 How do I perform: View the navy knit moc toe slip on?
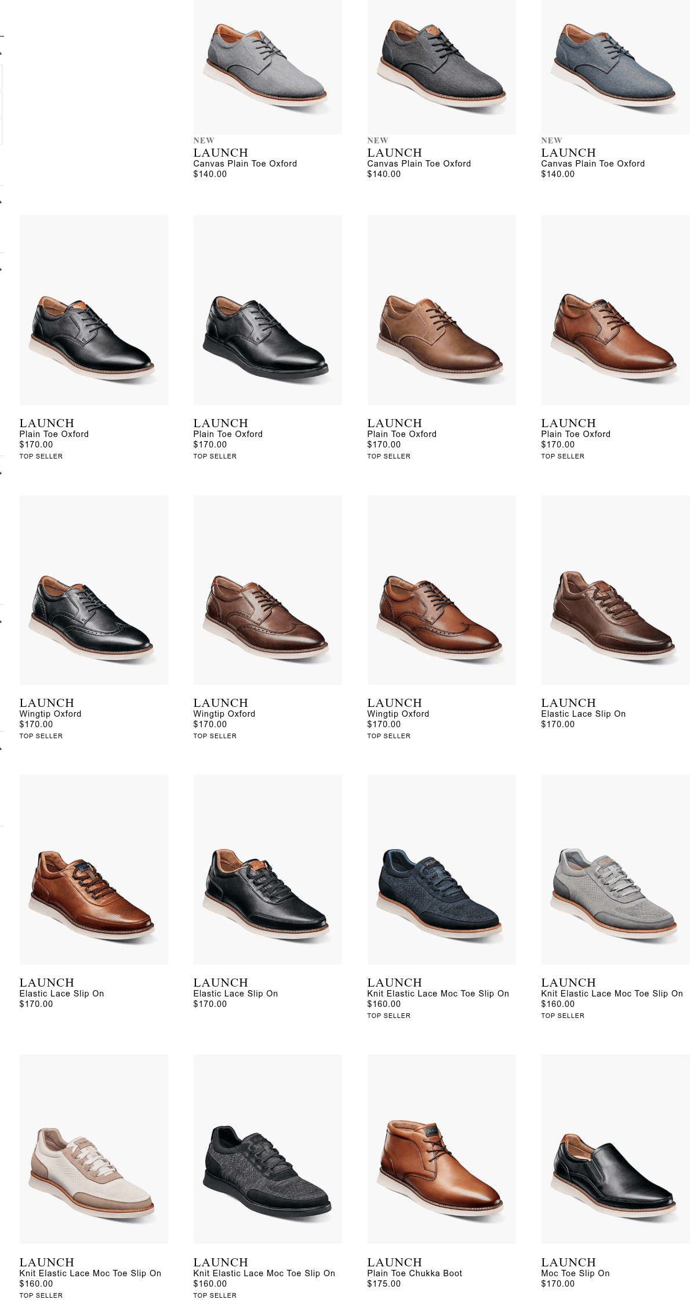click(441, 869)
